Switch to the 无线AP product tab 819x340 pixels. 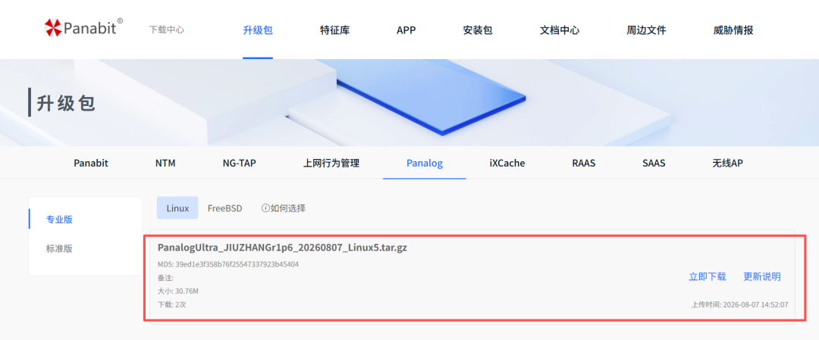(727, 164)
